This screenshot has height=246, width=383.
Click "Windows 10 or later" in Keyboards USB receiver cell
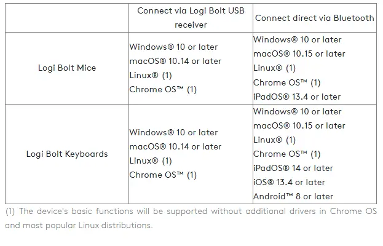pyautogui.click(x=173, y=132)
